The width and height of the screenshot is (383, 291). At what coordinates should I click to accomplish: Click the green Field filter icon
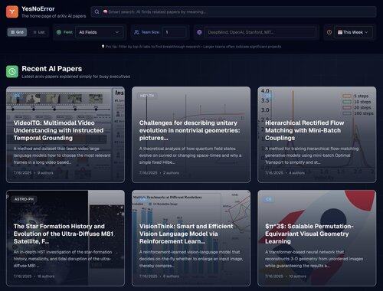point(59,32)
